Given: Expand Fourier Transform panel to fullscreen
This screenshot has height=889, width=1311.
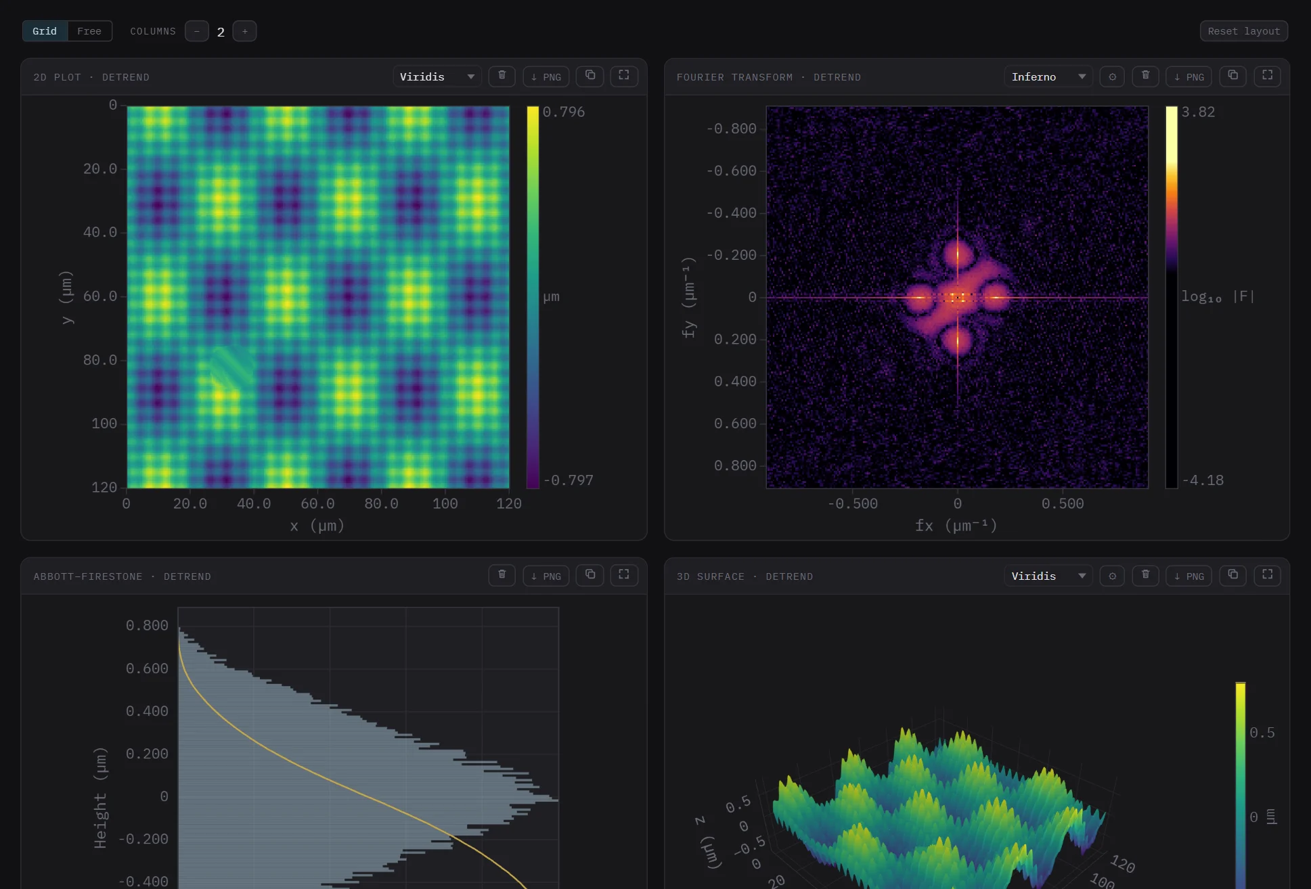Looking at the screenshot, I should [x=1267, y=76].
